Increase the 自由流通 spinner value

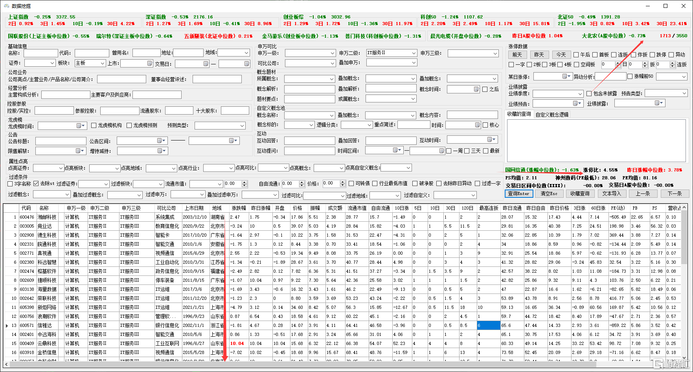pyautogui.click(x=302, y=182)
